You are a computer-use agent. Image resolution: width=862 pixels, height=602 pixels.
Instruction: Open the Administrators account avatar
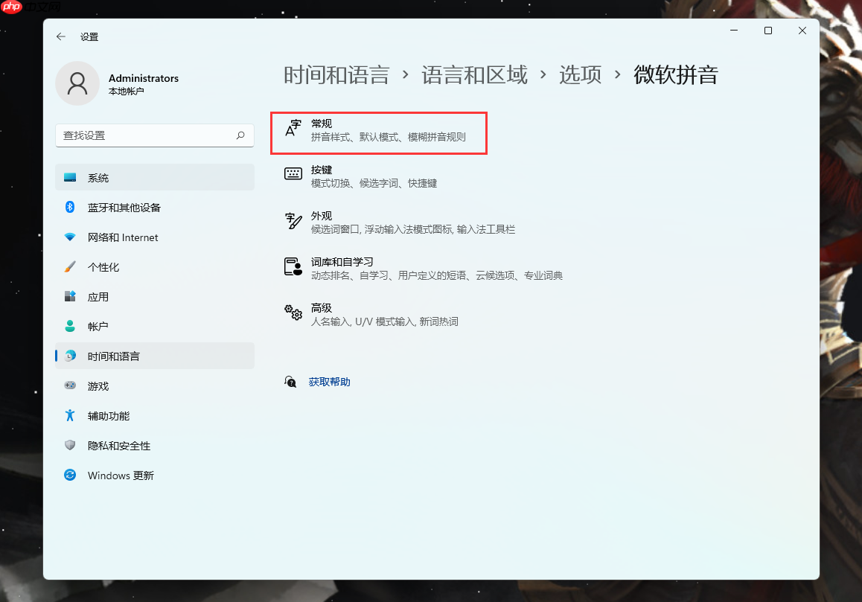(77, 83)
